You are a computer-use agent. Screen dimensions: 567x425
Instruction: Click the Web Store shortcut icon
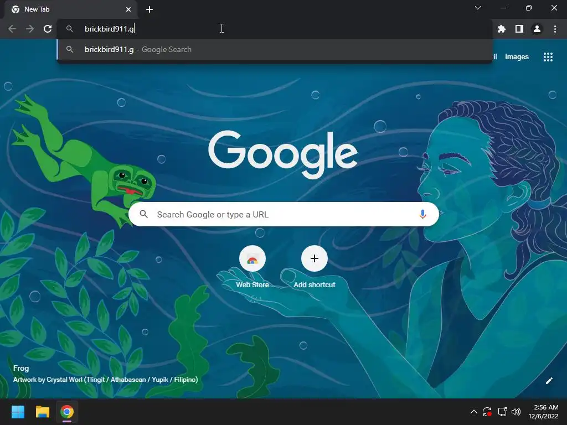pos(252,259)
